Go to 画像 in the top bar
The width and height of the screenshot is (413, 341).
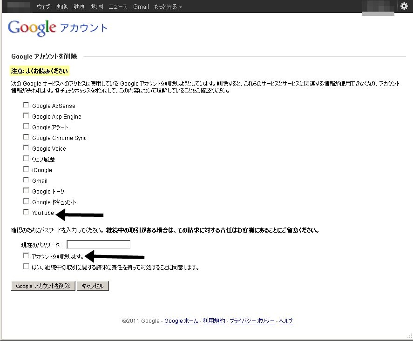click(x=61, y=7)
